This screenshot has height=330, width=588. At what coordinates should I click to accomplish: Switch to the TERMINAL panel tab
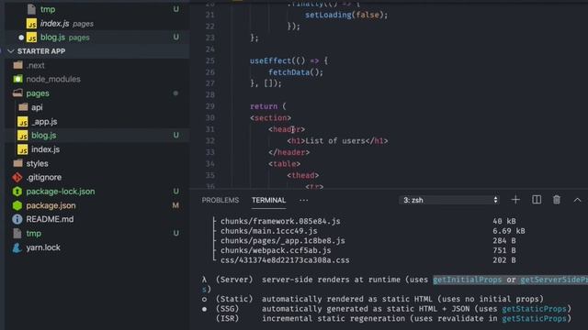(x=268, y=200)
